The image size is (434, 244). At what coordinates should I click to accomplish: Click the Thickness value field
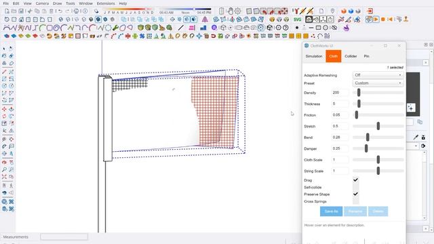(x=340, y=104)
